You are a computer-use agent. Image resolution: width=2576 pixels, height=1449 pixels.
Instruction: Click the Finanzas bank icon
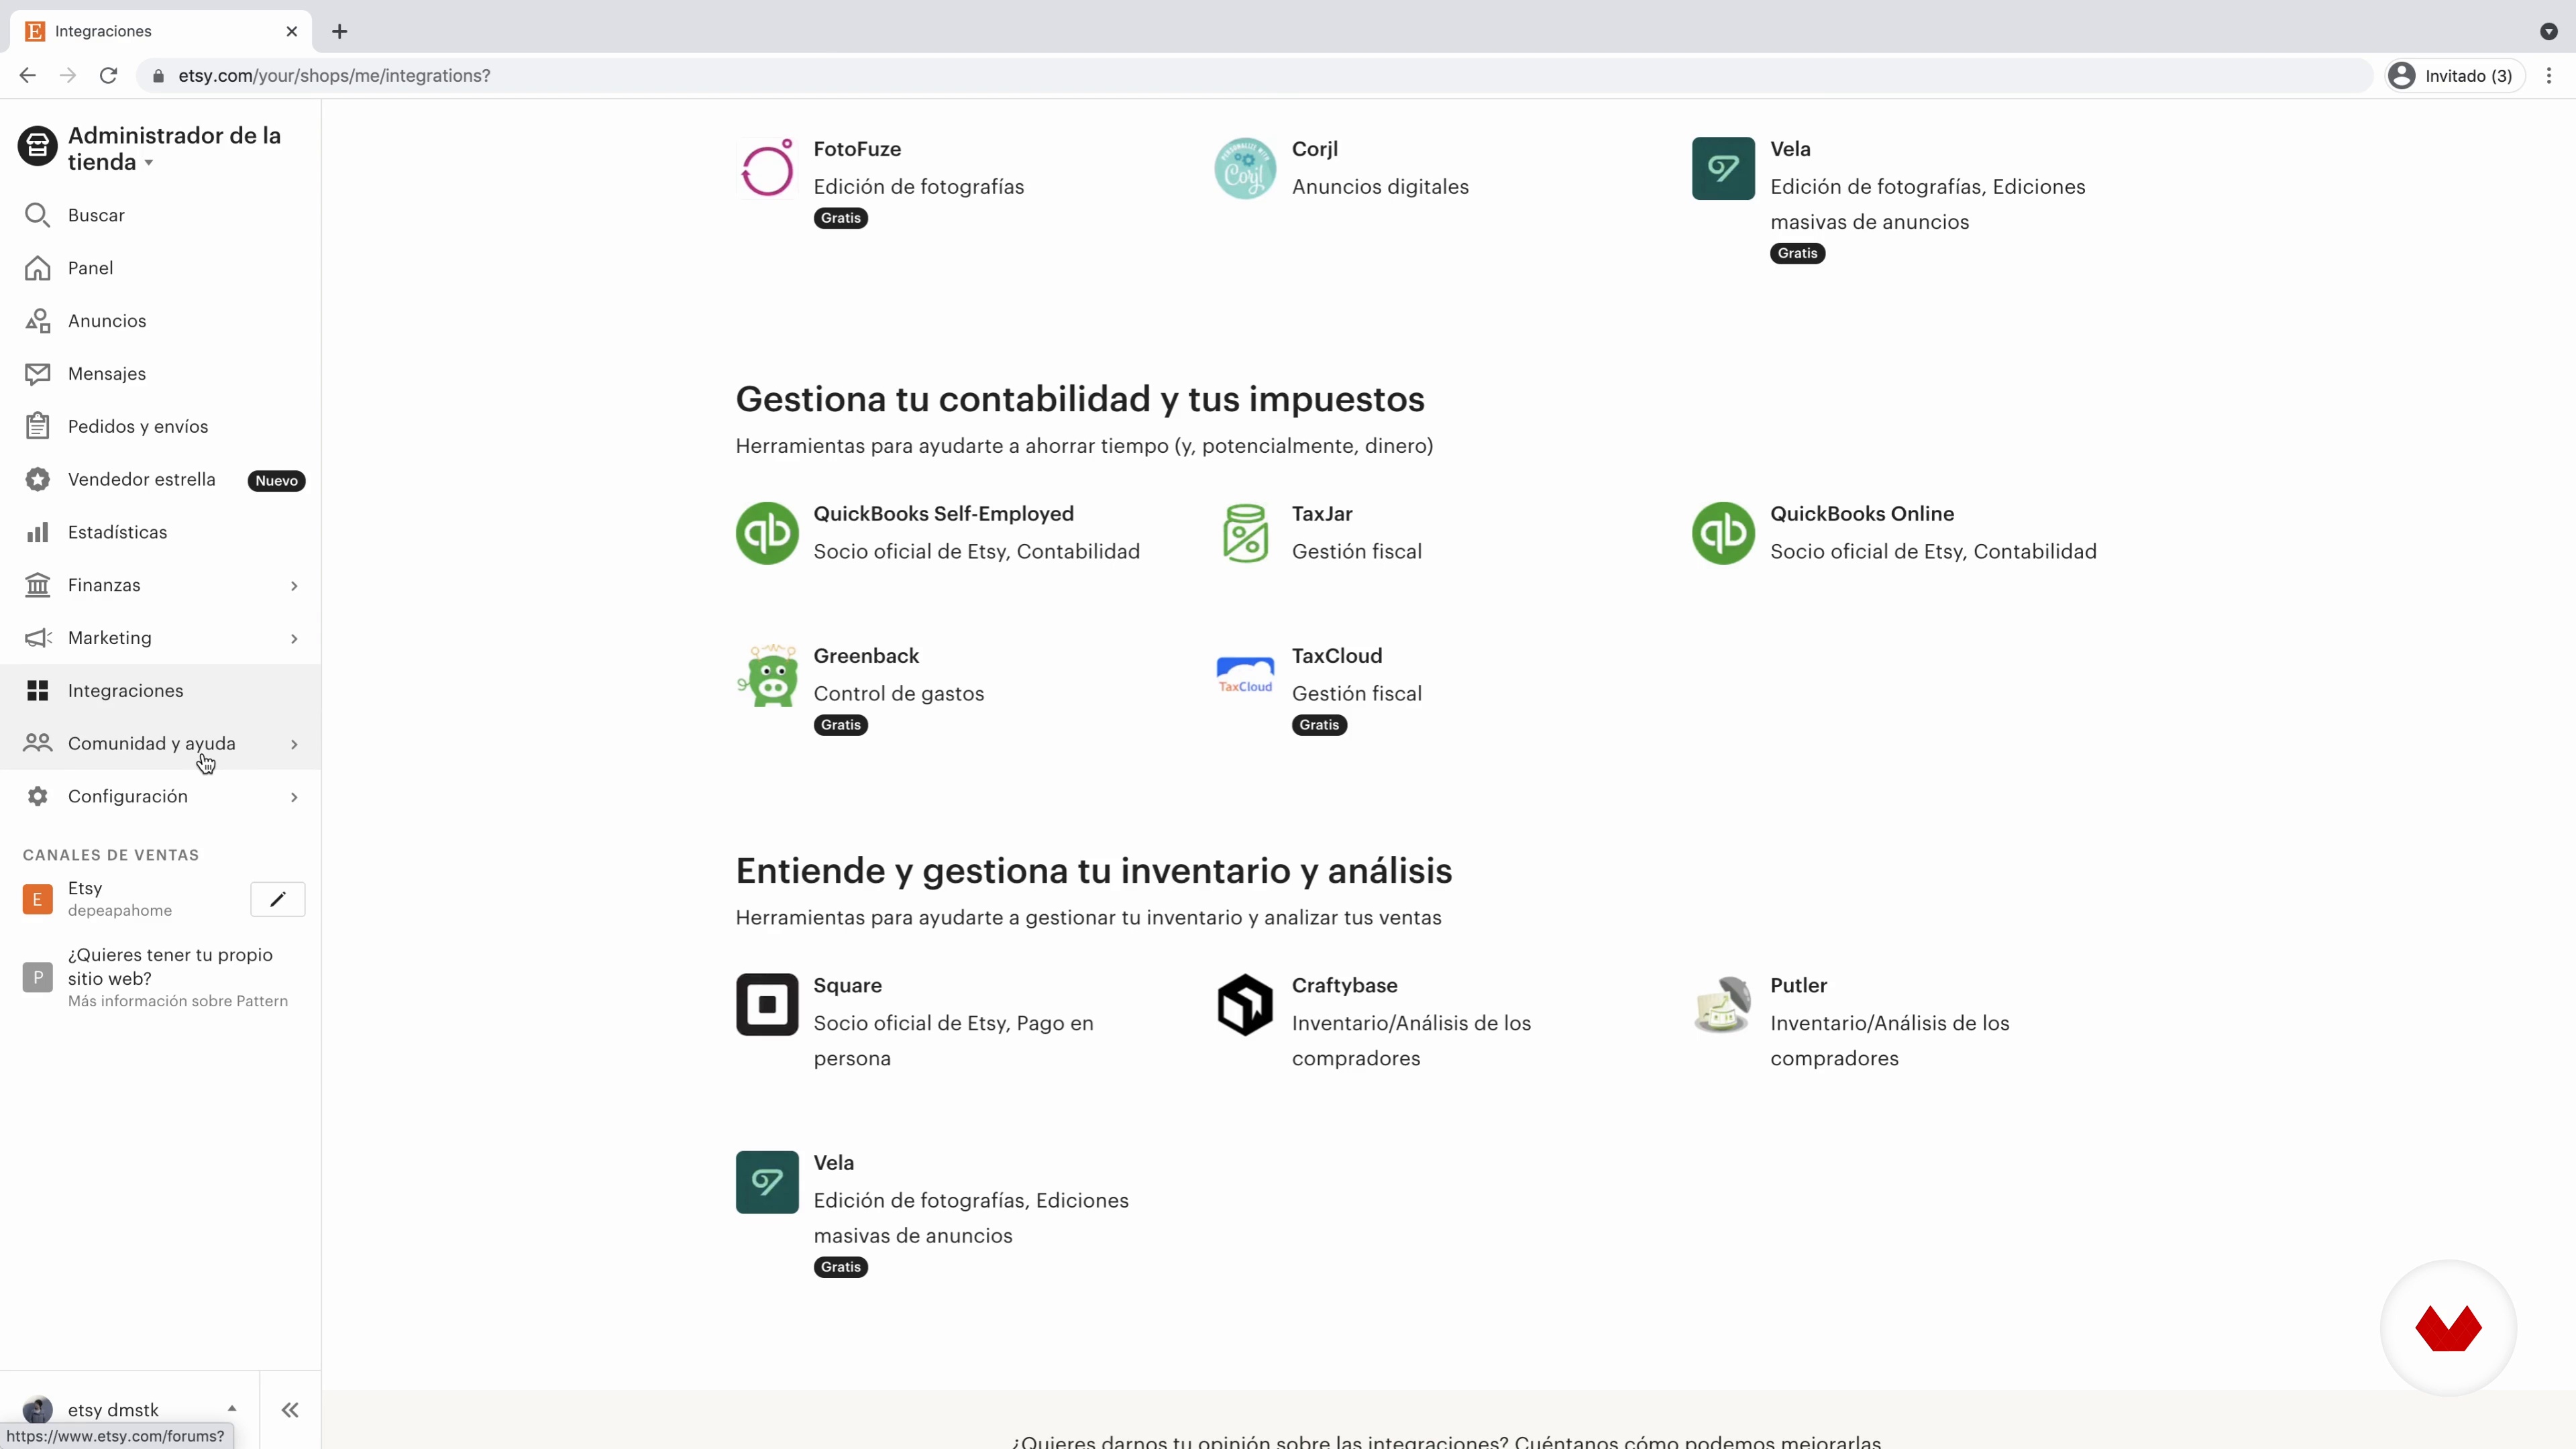point(37,585)
